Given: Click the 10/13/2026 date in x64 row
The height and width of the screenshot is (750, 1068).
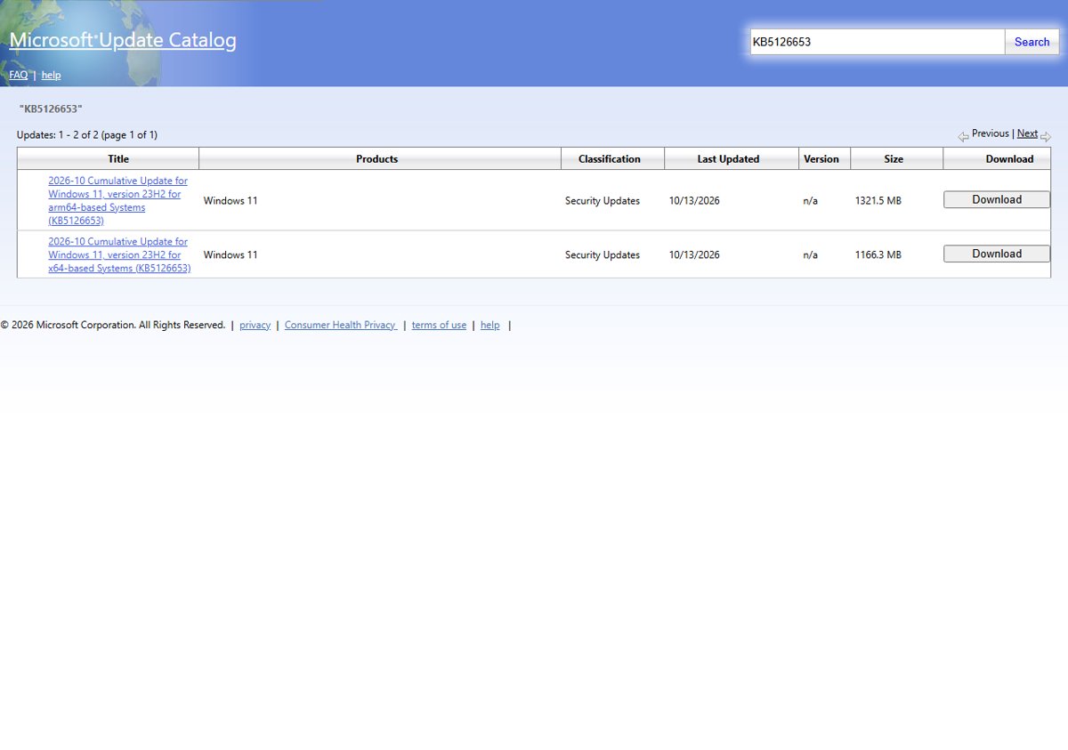Looking at the screenshot, I should pos(694,255).
